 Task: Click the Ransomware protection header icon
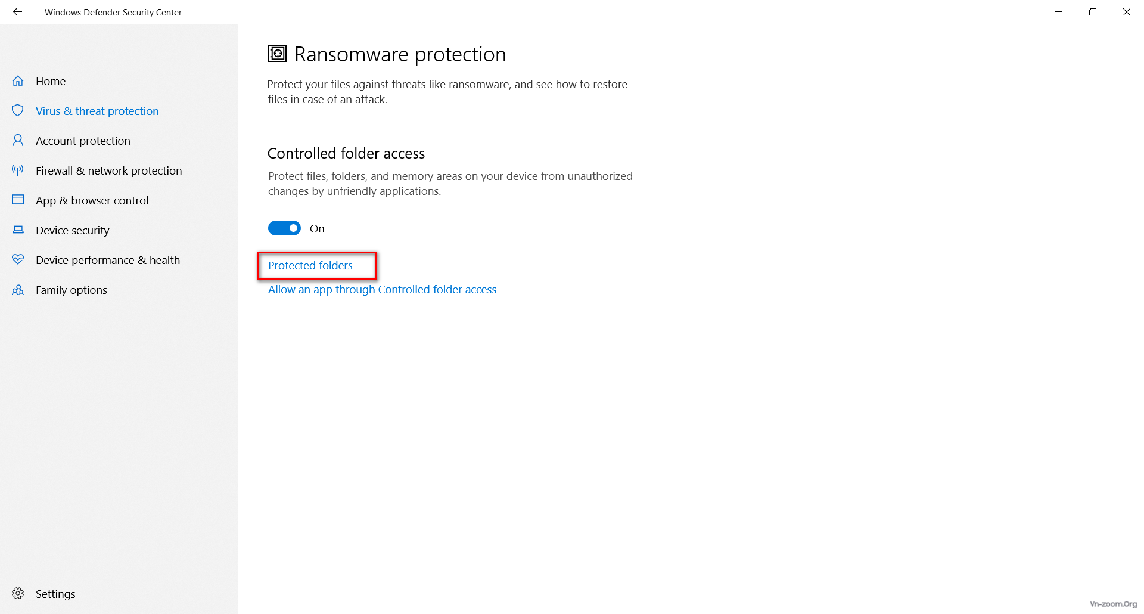pos(277,54)
